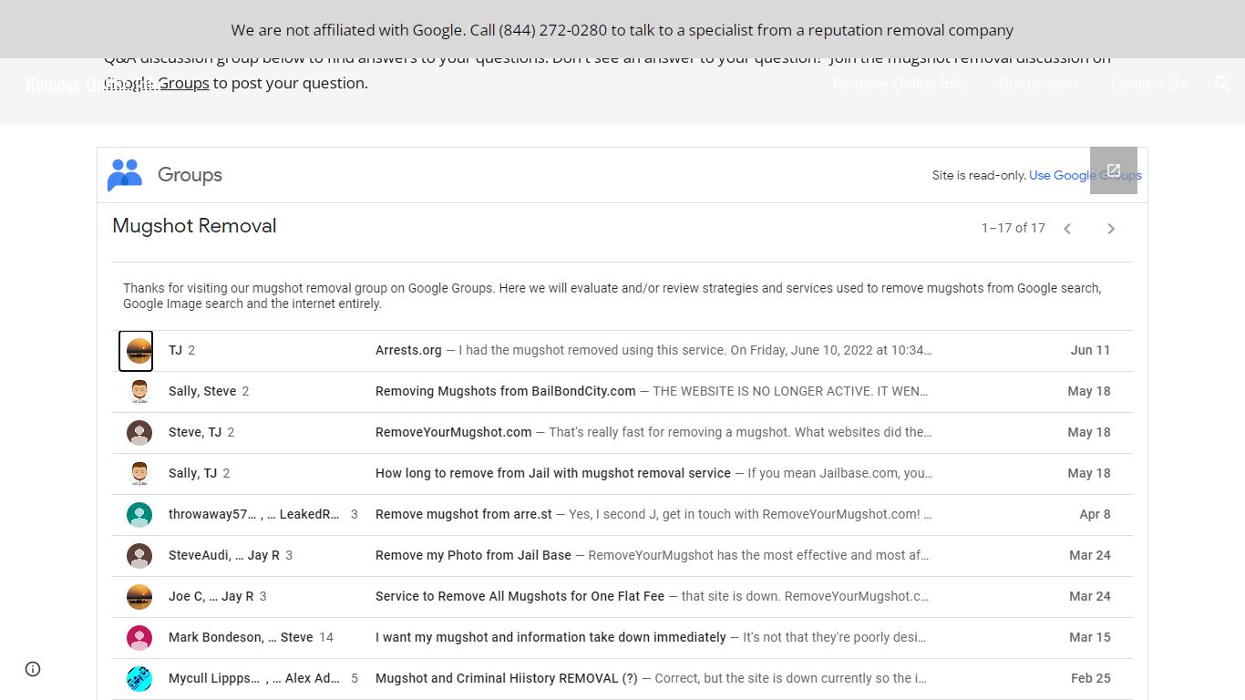Go to previous page of topics arrow
1245x700 pixels.
[1067, 229]
